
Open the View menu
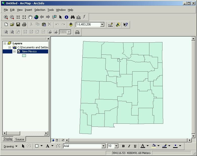click(20, 10)
